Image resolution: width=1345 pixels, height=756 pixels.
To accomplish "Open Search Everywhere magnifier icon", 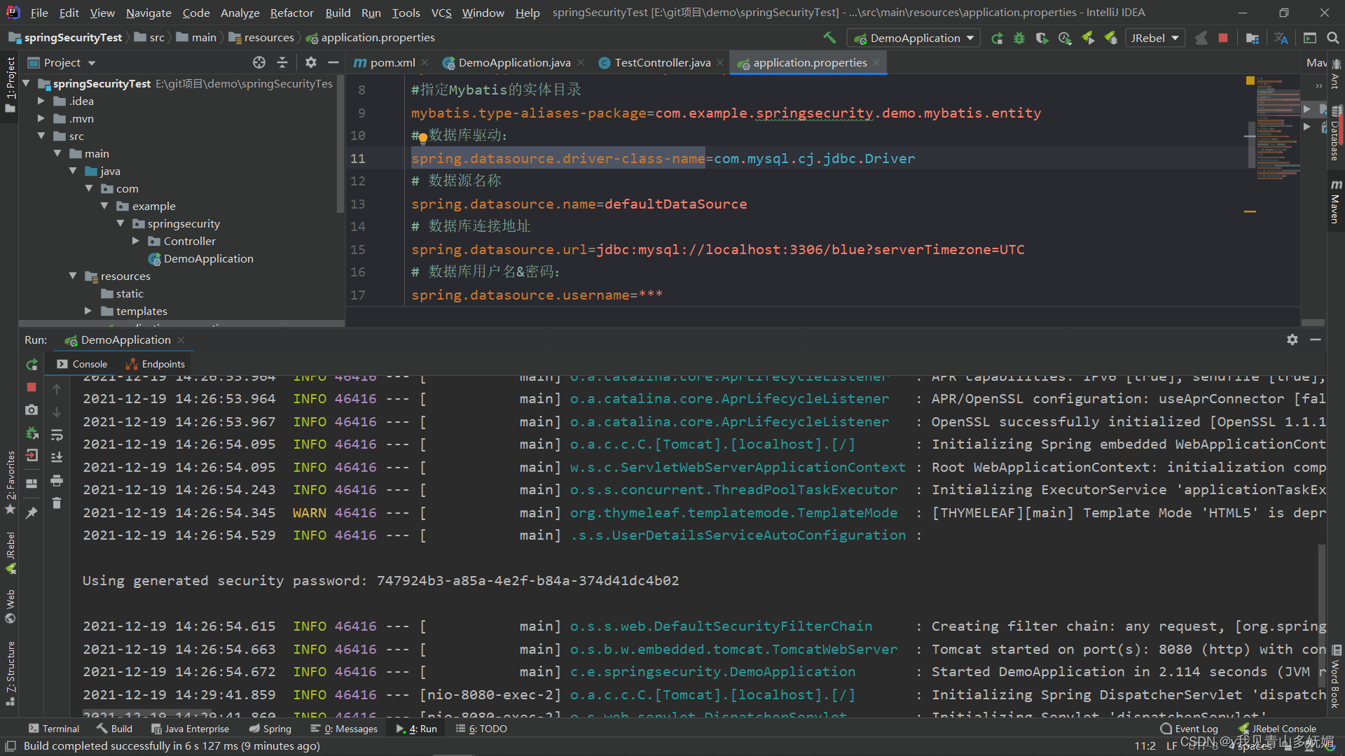I will (x=1332, y=38).
